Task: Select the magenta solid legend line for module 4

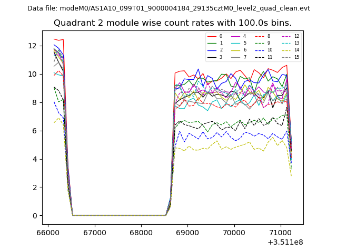Action: tap(236, 36)
